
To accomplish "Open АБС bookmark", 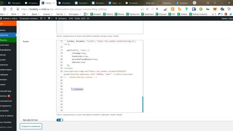I will (172, 14).
